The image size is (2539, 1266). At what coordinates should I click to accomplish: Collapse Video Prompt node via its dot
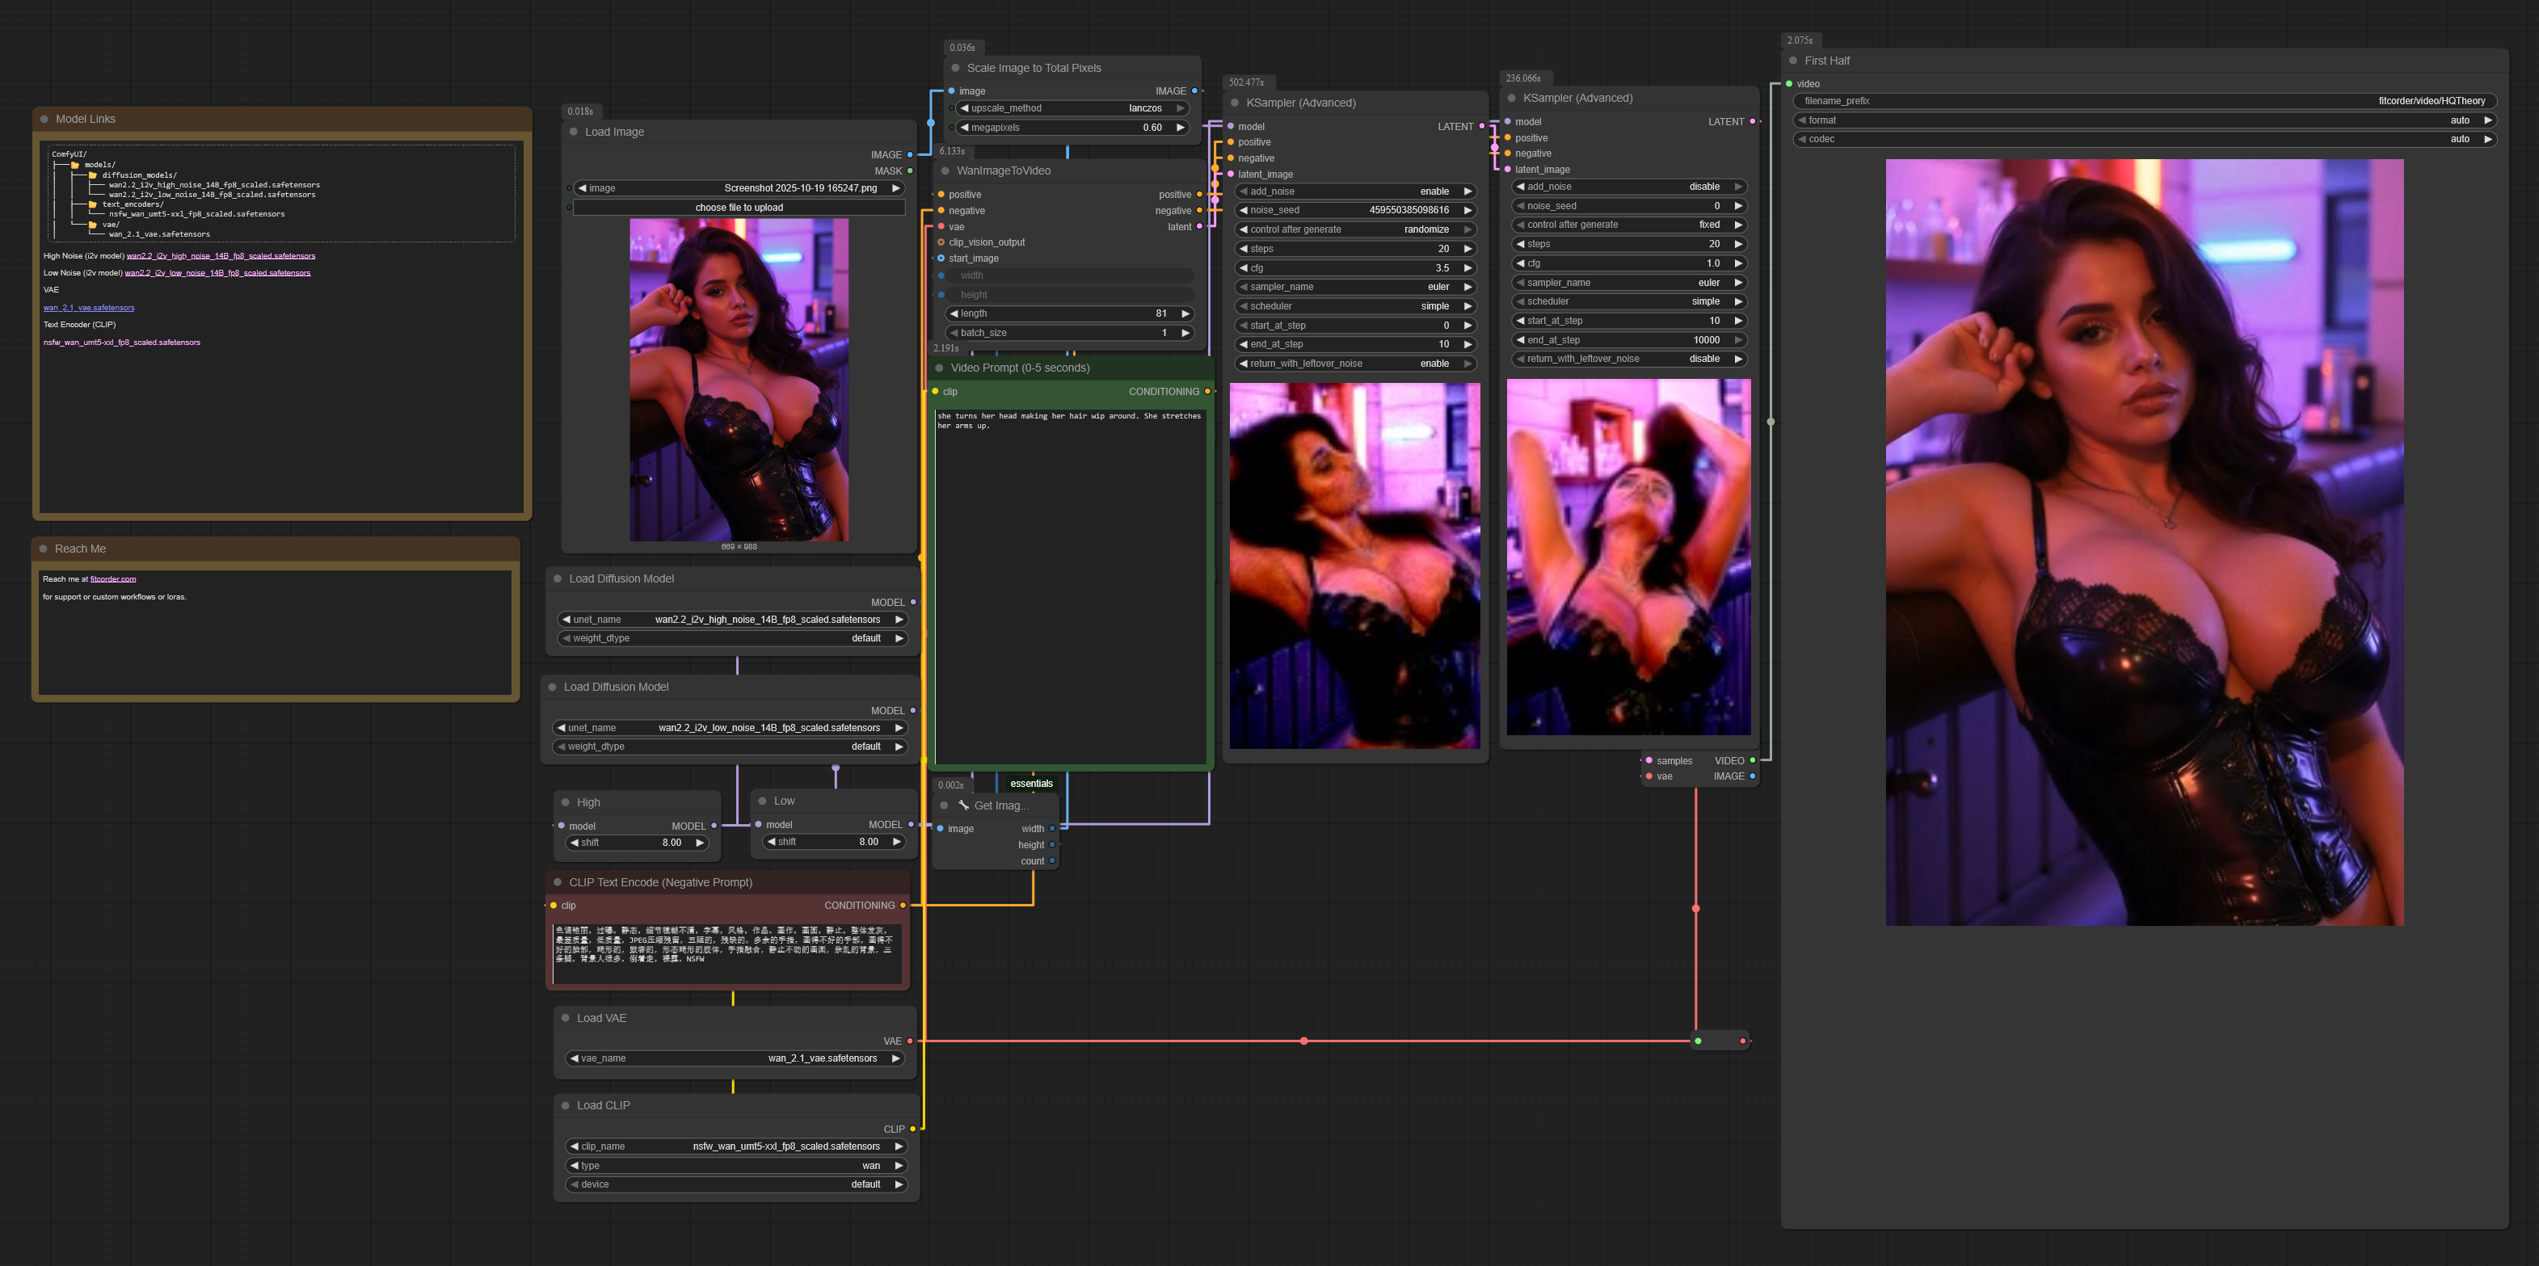tap(939, 368)
